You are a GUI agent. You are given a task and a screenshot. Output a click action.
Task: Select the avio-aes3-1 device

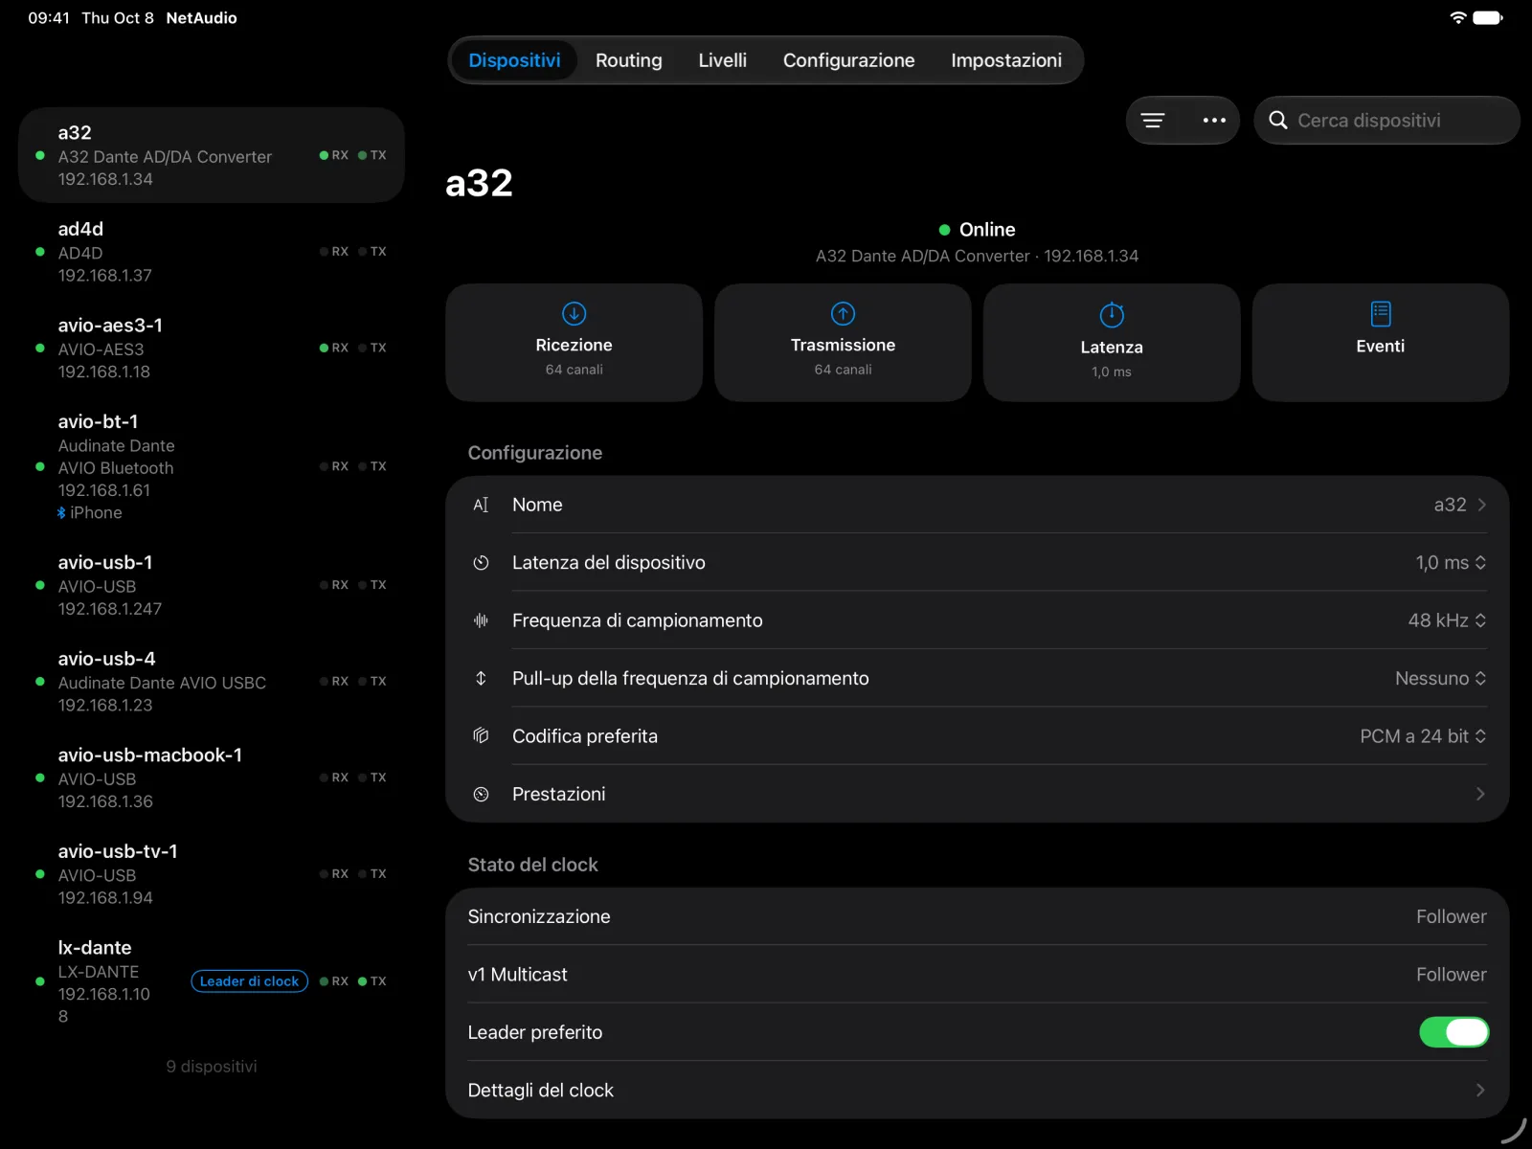click(212, 349)
